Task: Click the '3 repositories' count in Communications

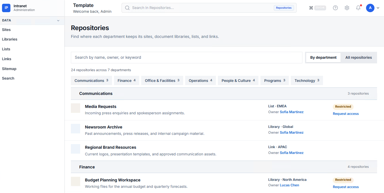Action: click(358, 93)
